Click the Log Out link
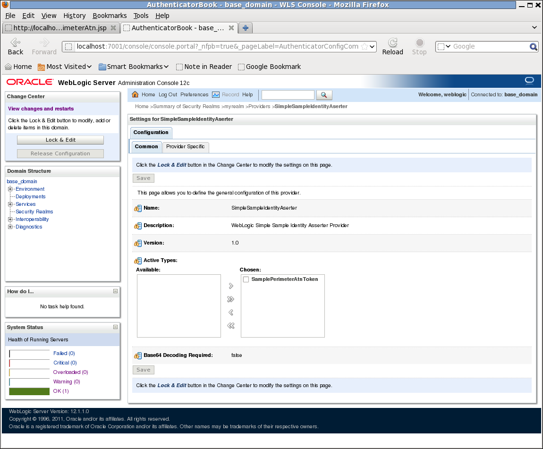This screenshot has height=449, width=543. click(x=168, y=94)
